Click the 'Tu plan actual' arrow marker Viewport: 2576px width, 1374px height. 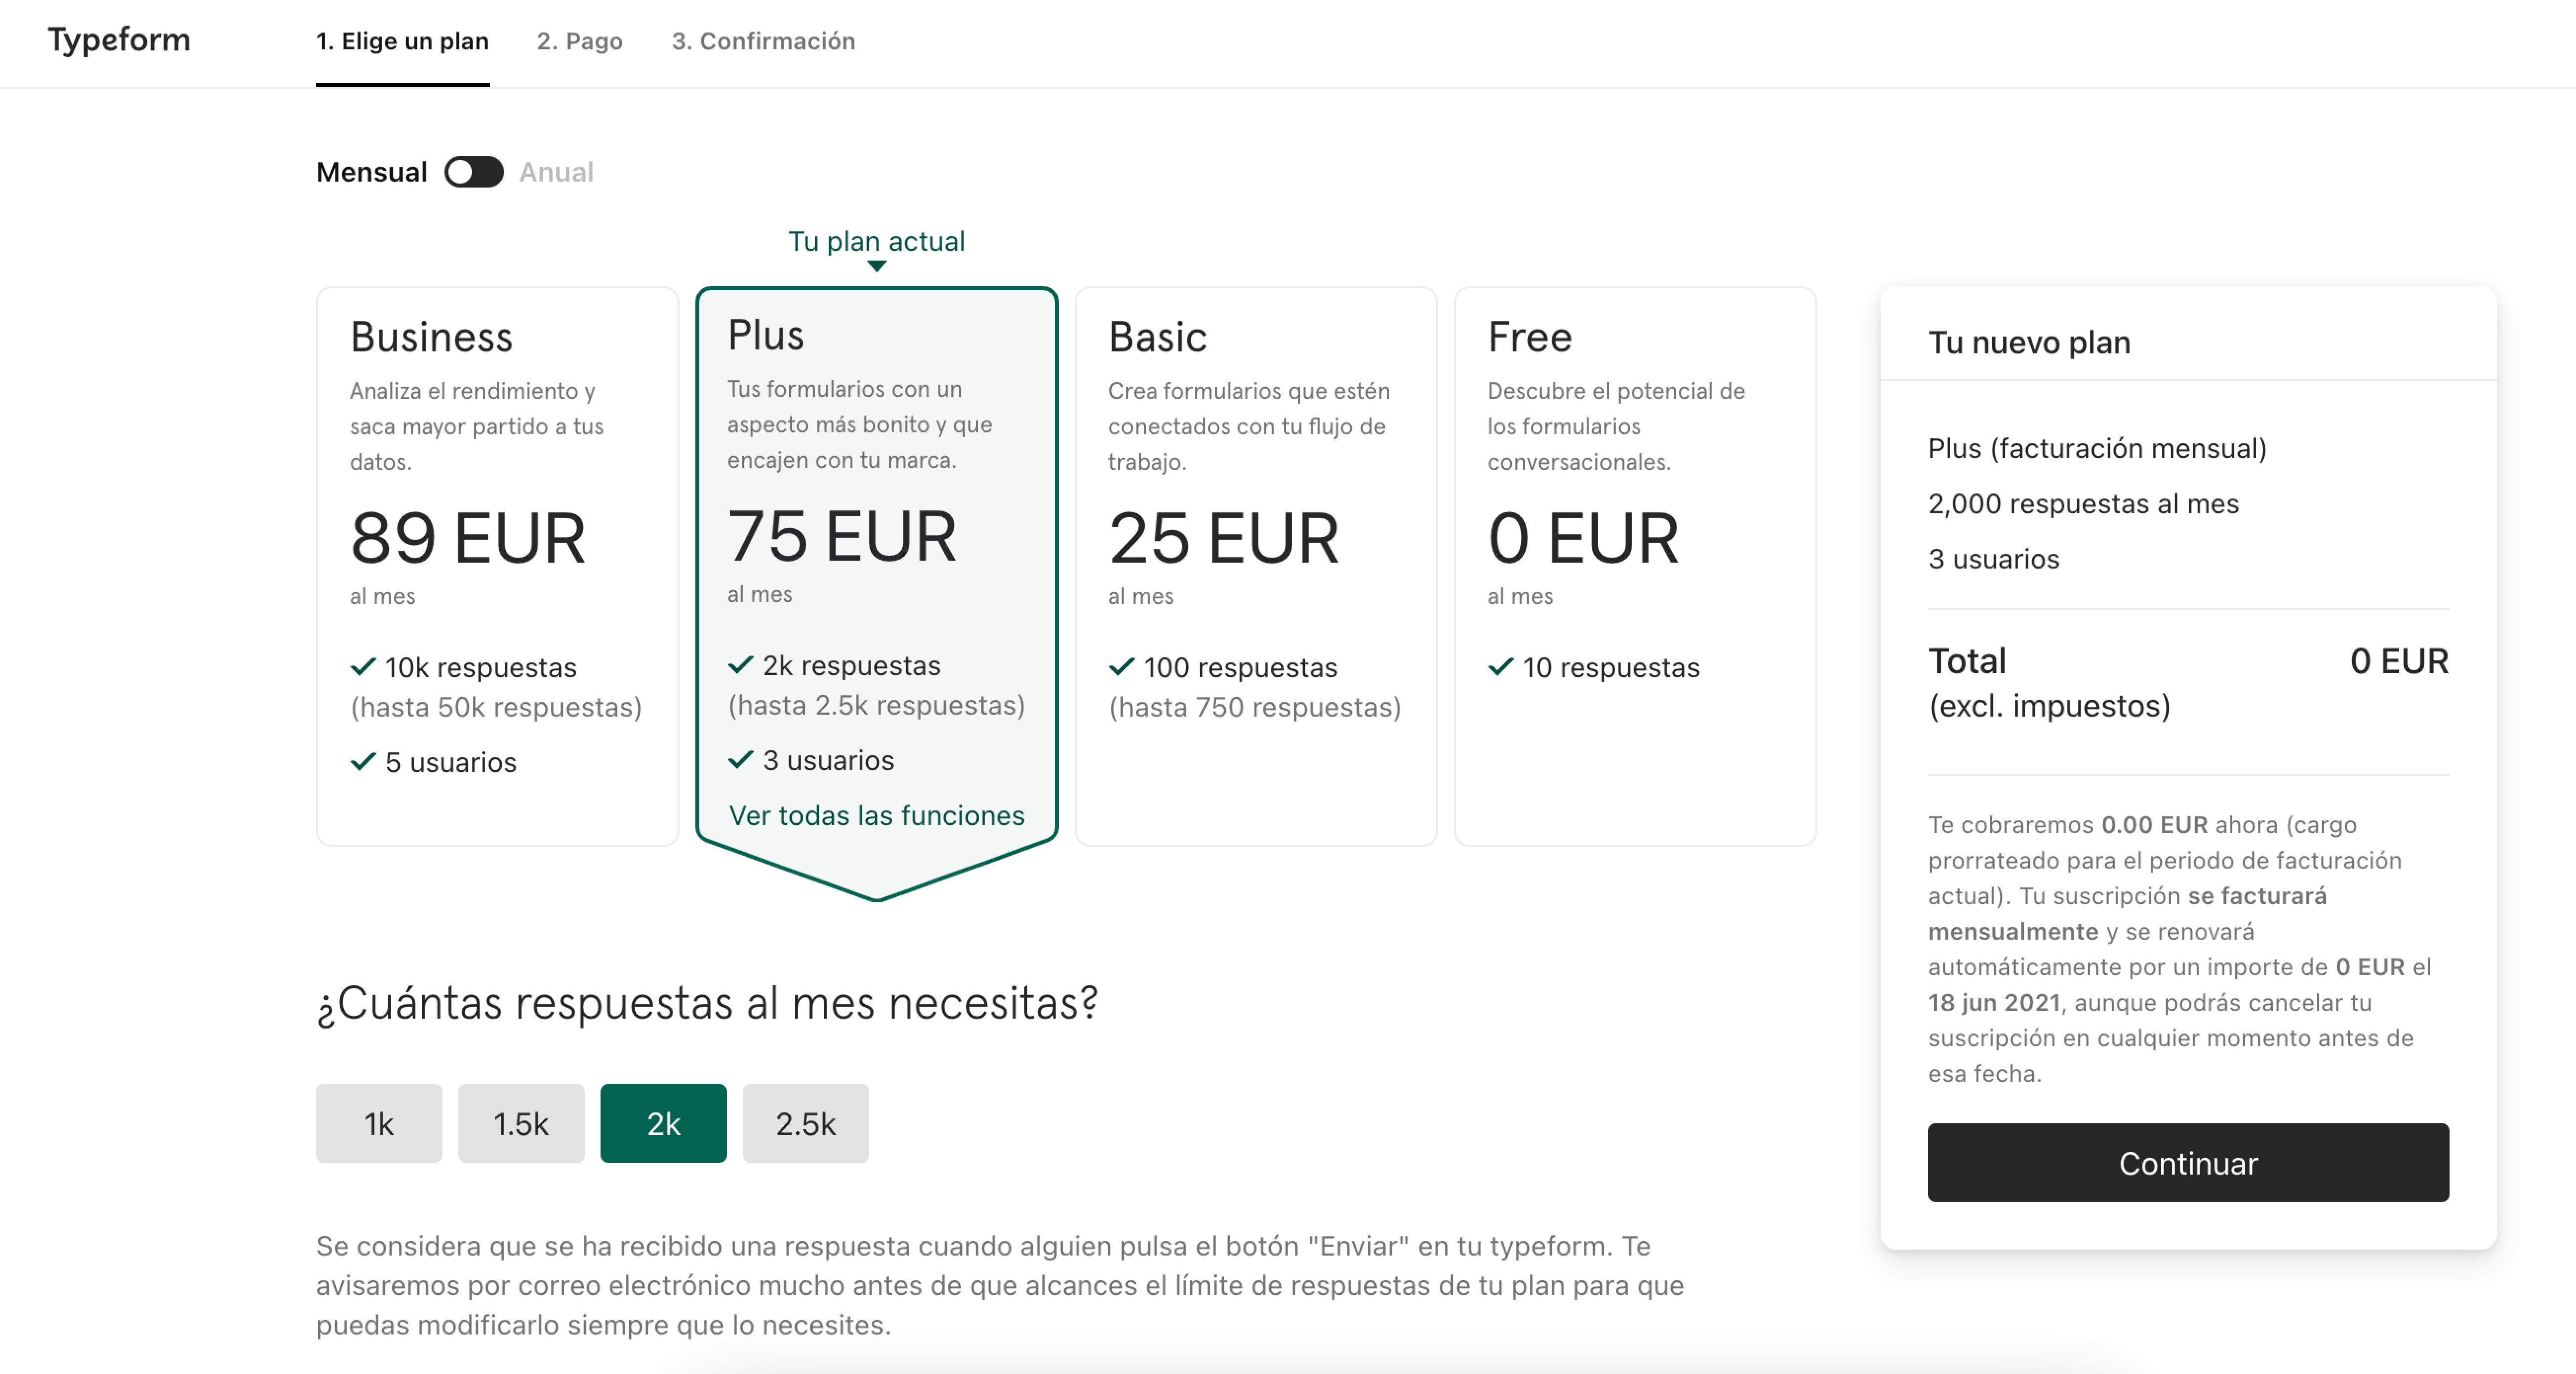(876, 266)
